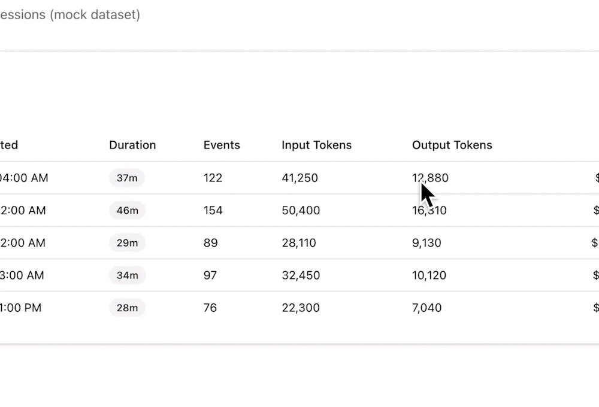Sort by the Events column header
The image size is (599, 407).
pos(222,145)
